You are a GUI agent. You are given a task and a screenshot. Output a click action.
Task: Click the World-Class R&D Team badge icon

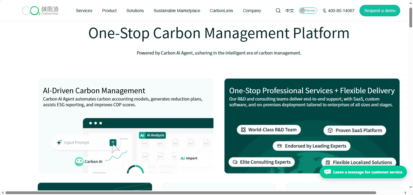point(243,130)
